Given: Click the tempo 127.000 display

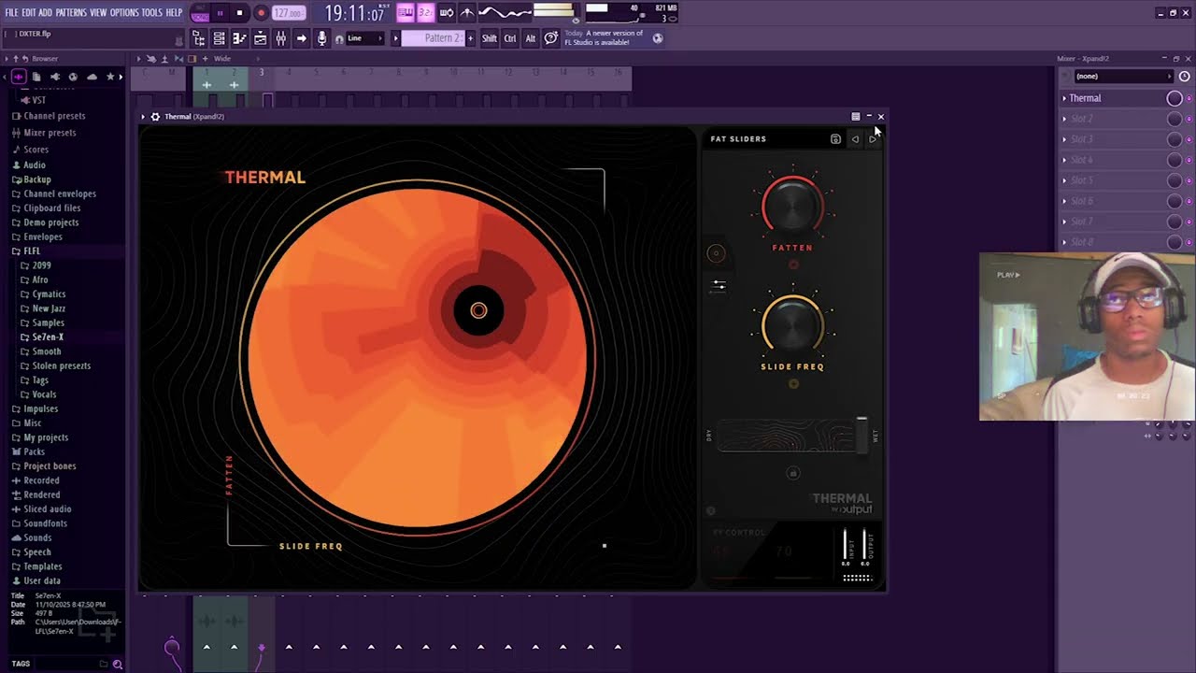Looking at the screenshot, I should pyautogui.click(x=289, y=13).
